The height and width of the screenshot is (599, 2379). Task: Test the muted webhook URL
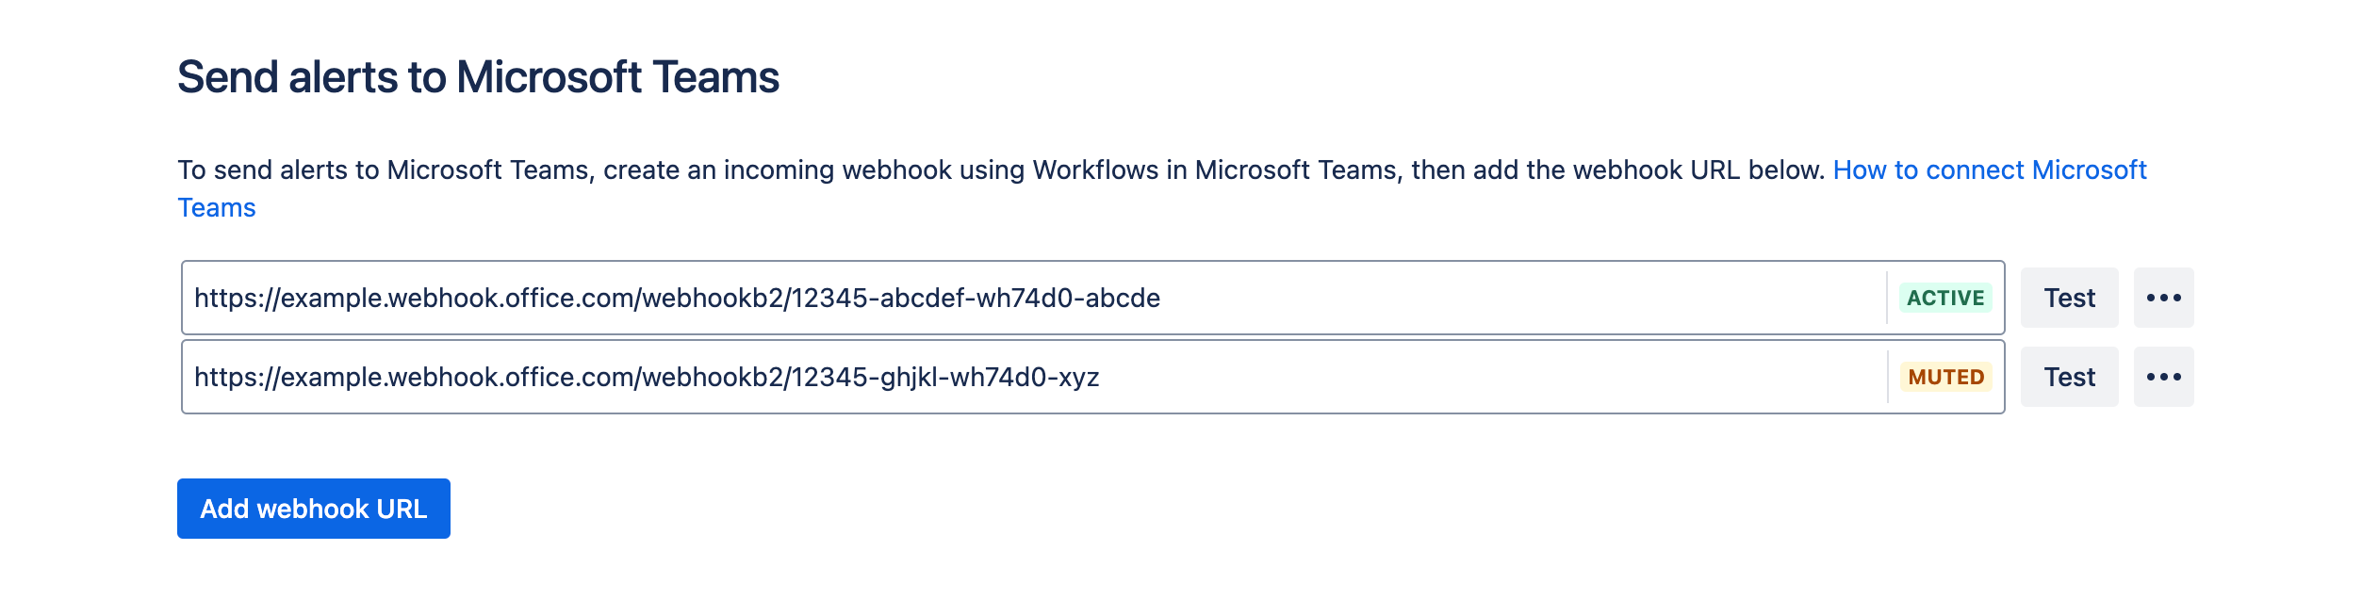[x=2069, y=376]
